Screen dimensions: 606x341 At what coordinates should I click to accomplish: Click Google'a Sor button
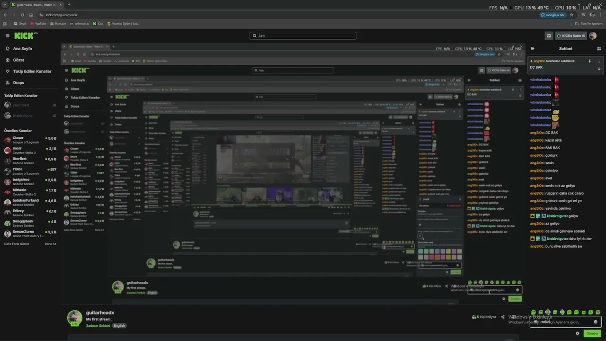click(553, 15)
